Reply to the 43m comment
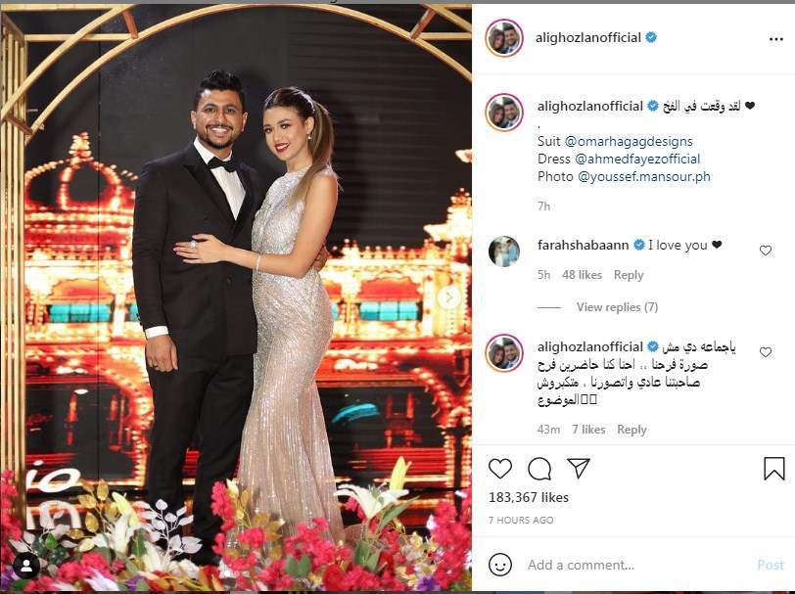795x594 pixels. click(631, 430)
